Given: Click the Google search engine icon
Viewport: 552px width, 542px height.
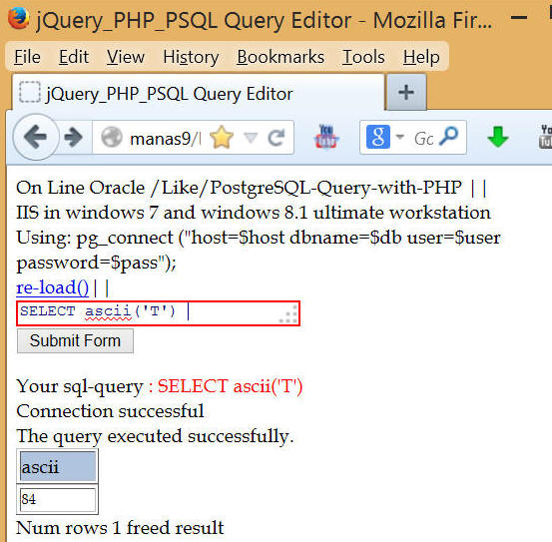Looking at the screenshot, I should pos(378,137).
